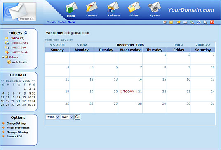221x150 pixels.
Task: Open the Addresses people-envelope icon
Action: point(113,7)
